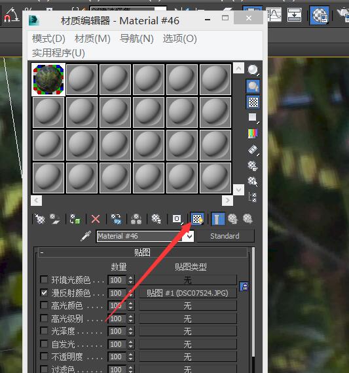Viewport: 349px width, 373px height.
Task: Click the lock icon beside the map slots
Action: [244, 286]
